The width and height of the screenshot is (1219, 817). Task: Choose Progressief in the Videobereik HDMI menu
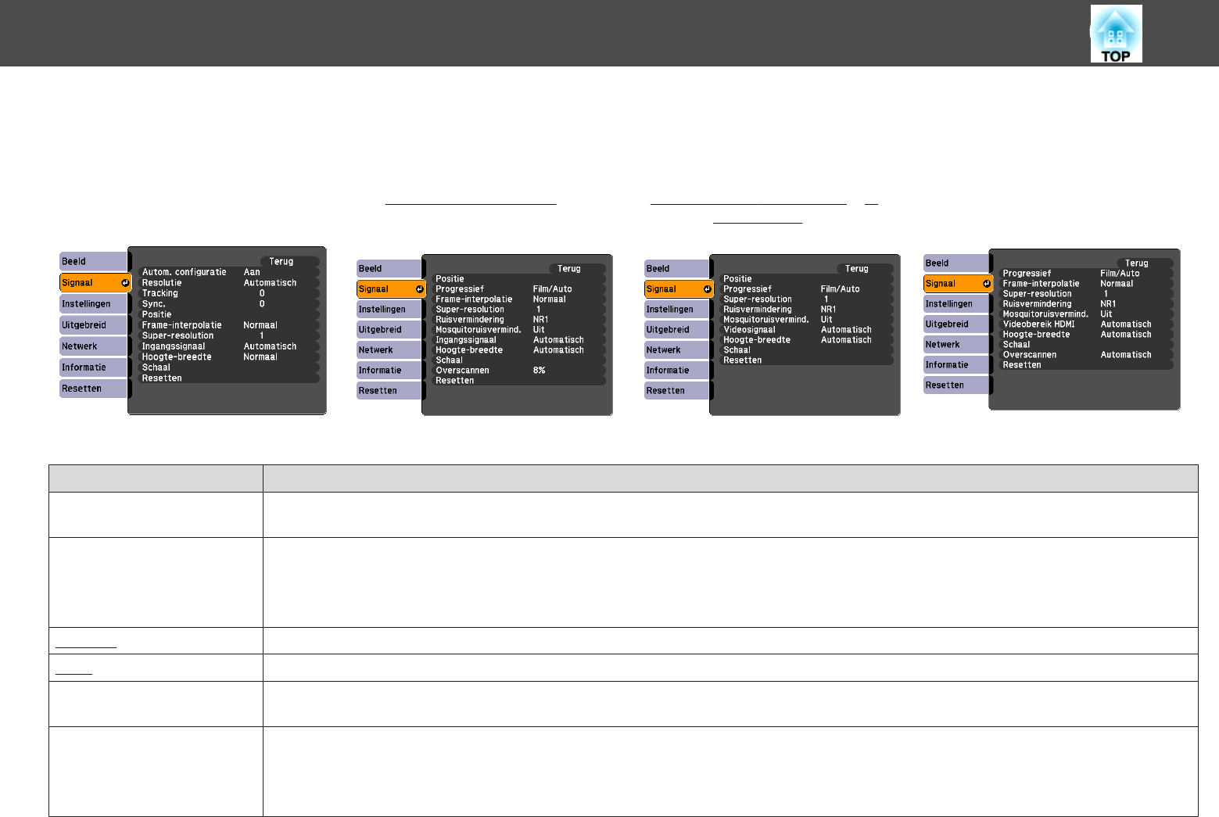pyautogui.click(x=1086, y=274)
